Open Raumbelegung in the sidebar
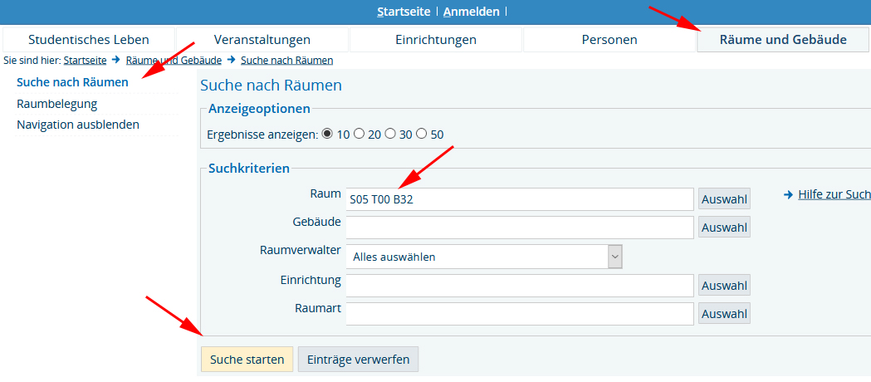 (57, 104)
